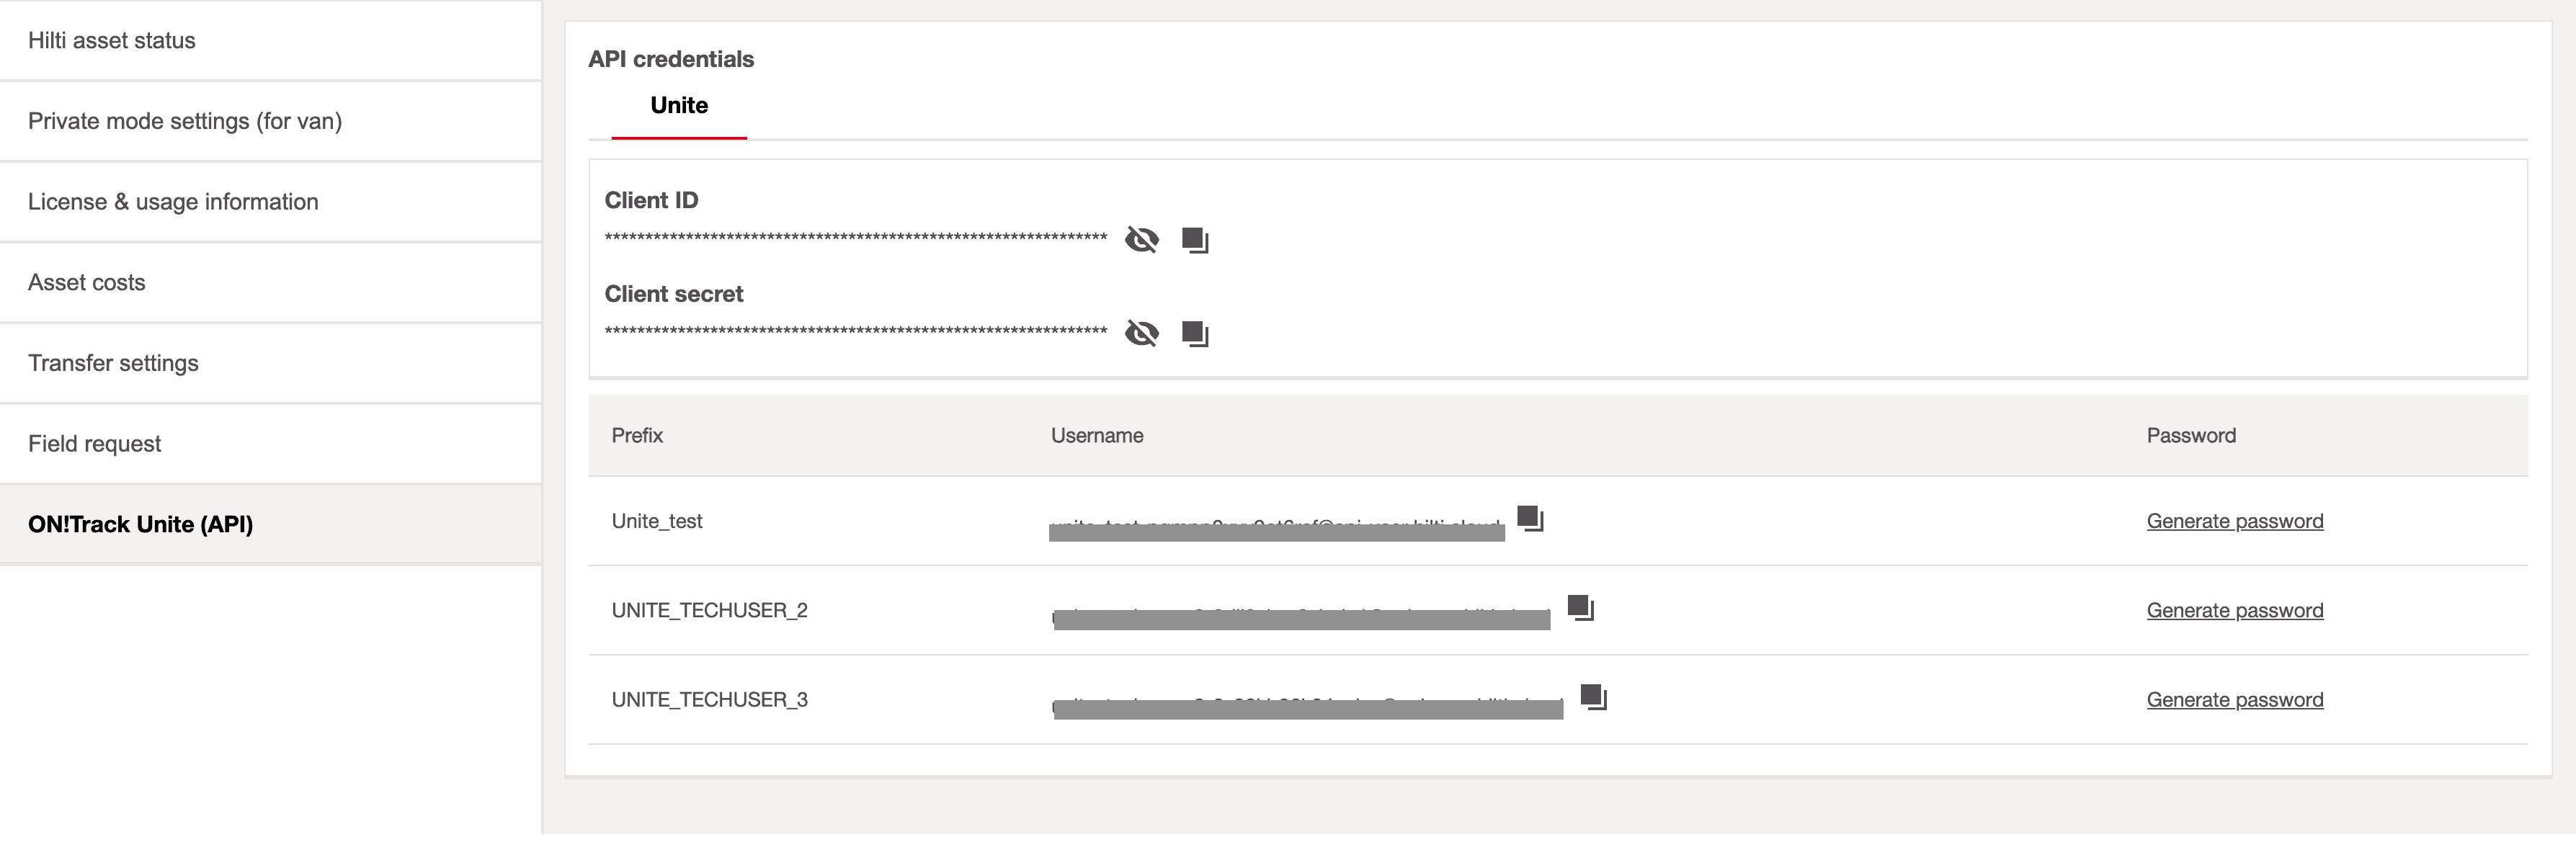Open Transfer settings section
Viewport: 2576px width, 842px height.
coord(113,363)
